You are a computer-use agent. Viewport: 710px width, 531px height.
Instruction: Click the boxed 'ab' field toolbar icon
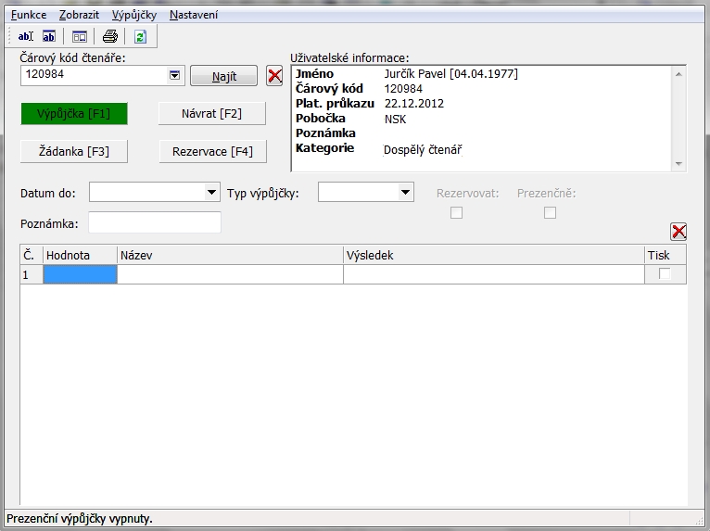tap(49, 37)
